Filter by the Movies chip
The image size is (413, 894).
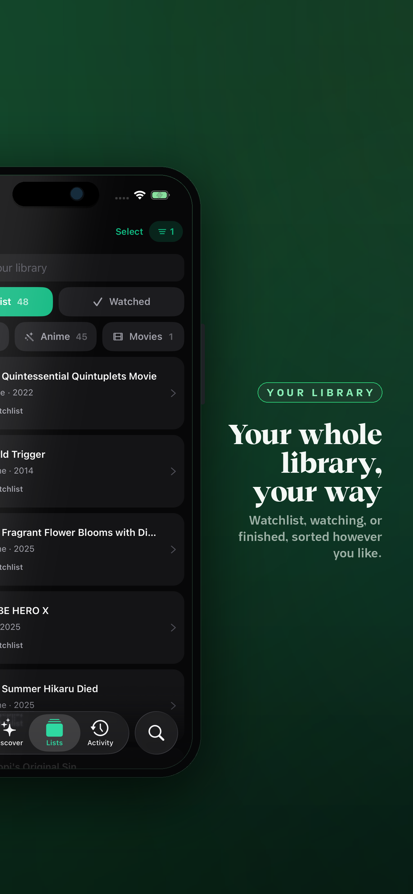143,336
